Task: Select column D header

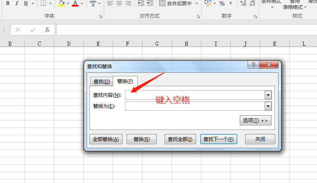Action: tap(69, 44)
